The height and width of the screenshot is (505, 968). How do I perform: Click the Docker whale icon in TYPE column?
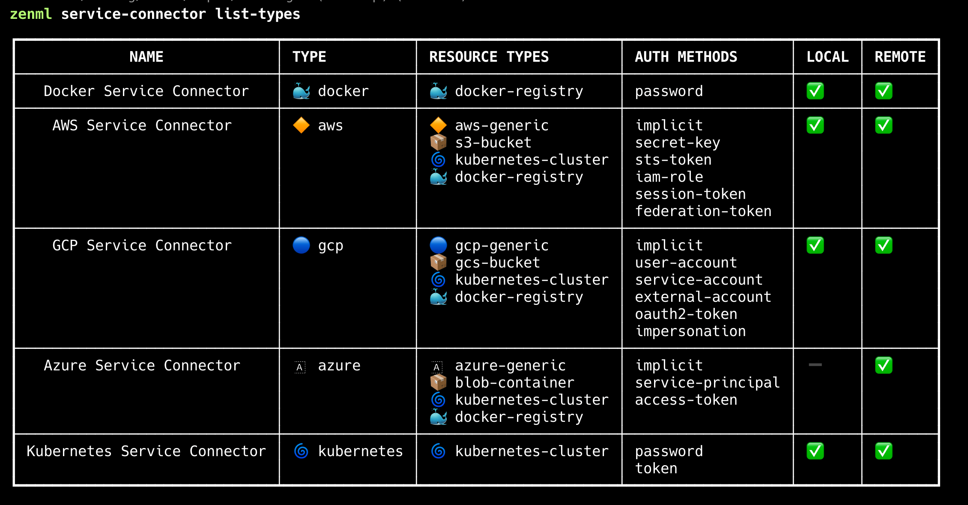click(x=301, y=91)
